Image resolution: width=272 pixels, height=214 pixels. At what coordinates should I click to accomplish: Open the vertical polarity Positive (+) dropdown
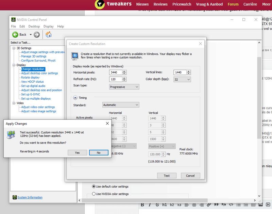pos(162,146)
